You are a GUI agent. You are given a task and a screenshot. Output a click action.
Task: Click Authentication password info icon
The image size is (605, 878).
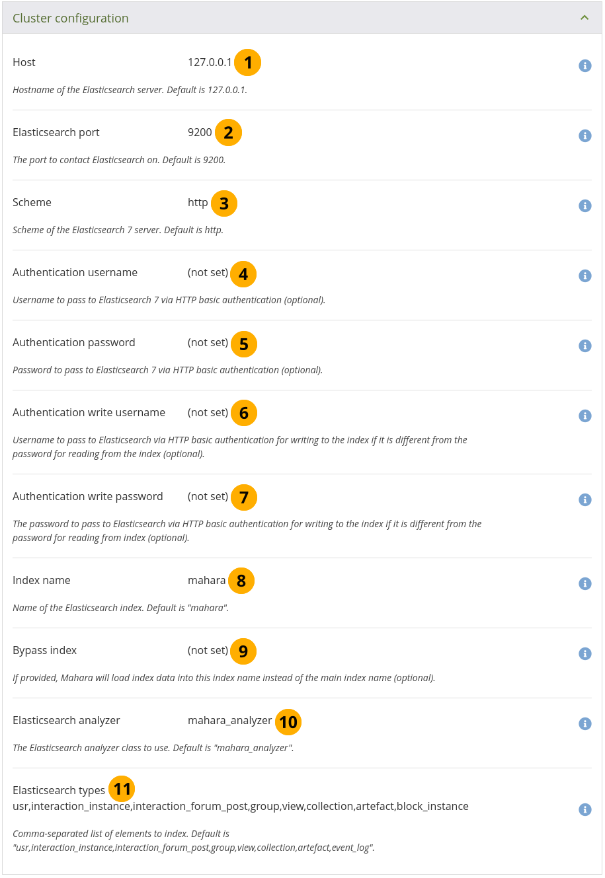pyautogui.click(x=585, y=346)
